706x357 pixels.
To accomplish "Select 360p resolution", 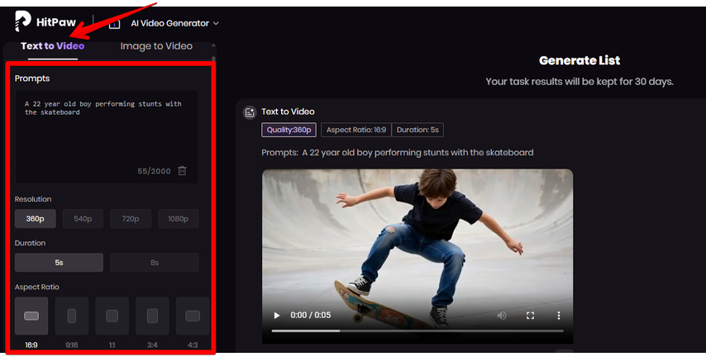I will click(x=35, y=219).
